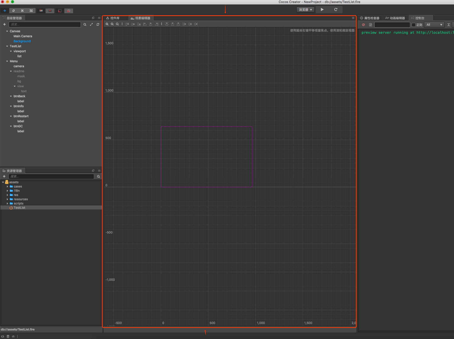Align selected nodes to bottom
Screen dimensions: 454x339
[x=139, y=24]
